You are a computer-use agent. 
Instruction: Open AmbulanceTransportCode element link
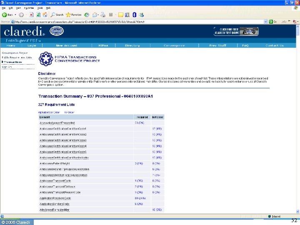[x=55, y=181]
